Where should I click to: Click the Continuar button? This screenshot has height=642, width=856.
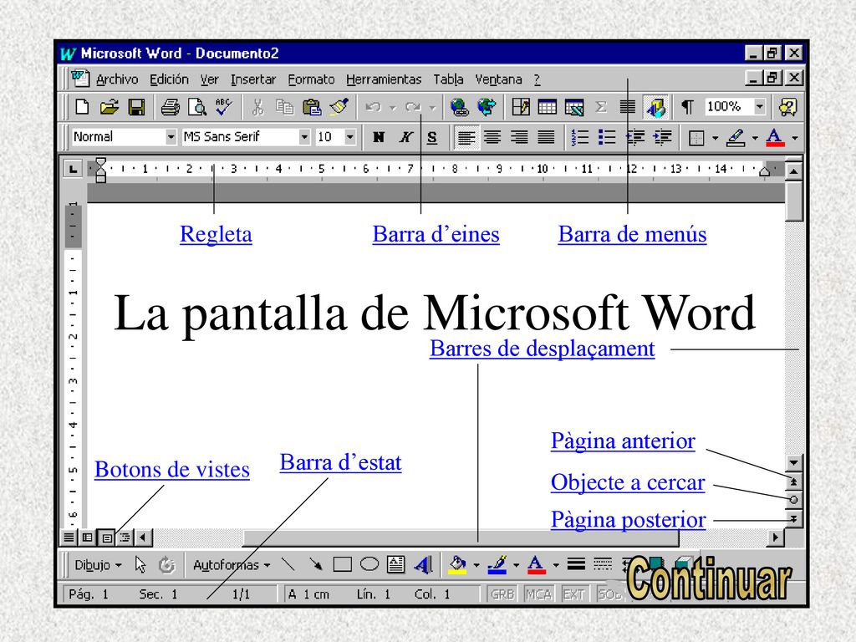pos(709,578)
